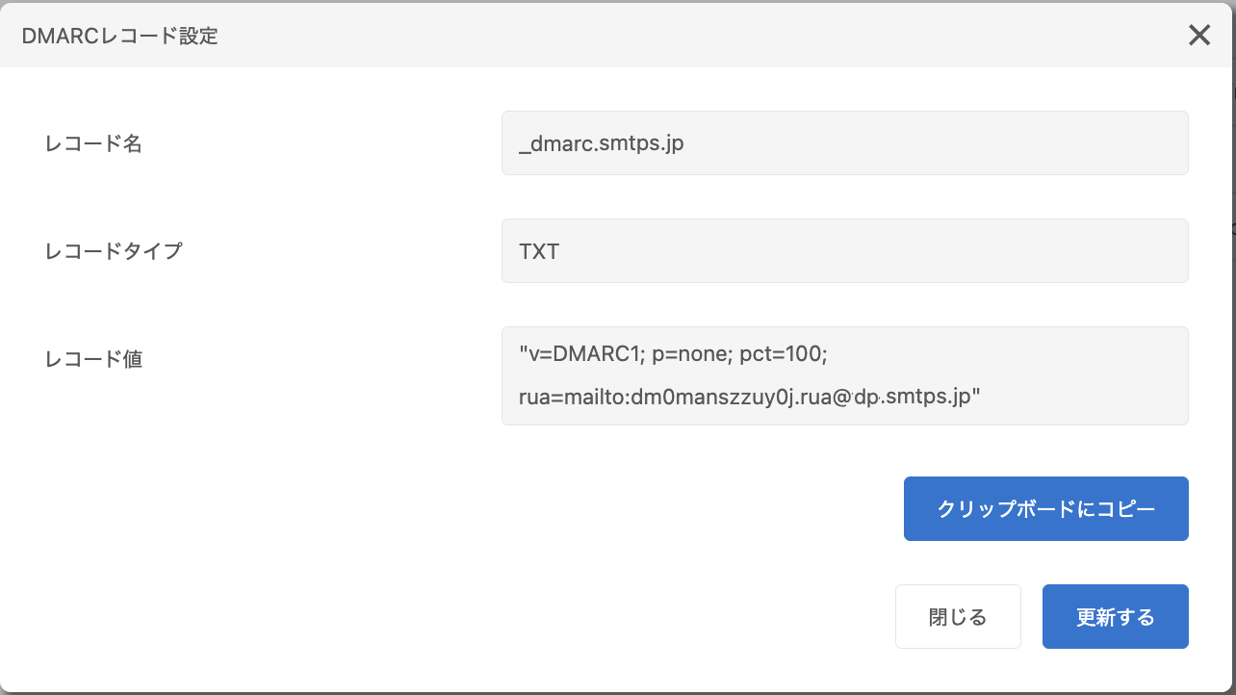1236x695 pixels.
Task: Click the 閉じる button
Action: pos(958,616)
